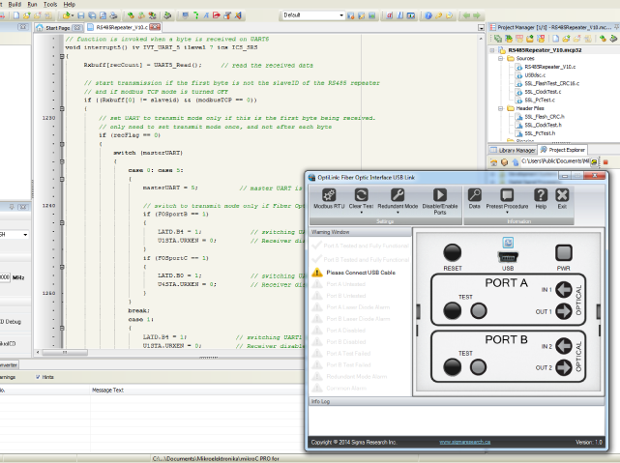620x463 pixels.
Task: Click the Print icon in the main toolbar
Action: tap(113, 15)
